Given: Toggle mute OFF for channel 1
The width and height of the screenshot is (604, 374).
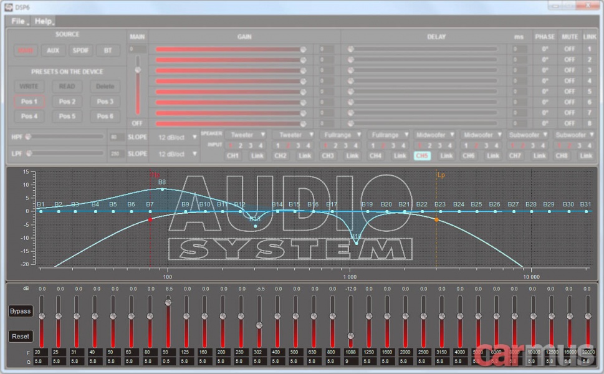Looking at the screenshot, I should tap(569, 49).
